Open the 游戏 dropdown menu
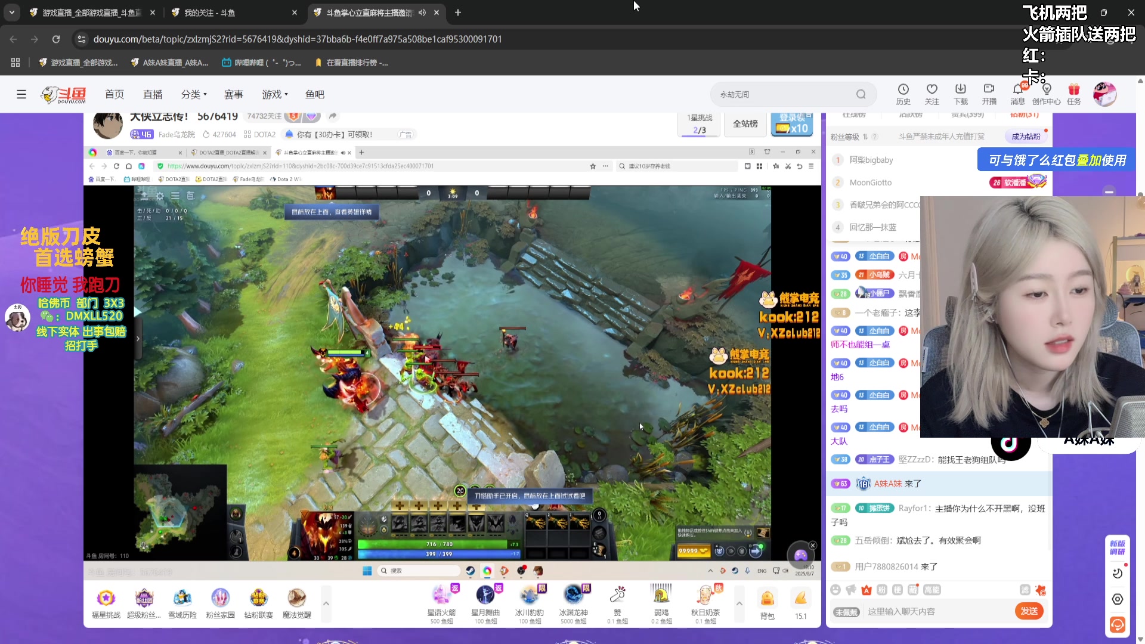Viewport: 1145px width, 644px height. coord(275,94)
